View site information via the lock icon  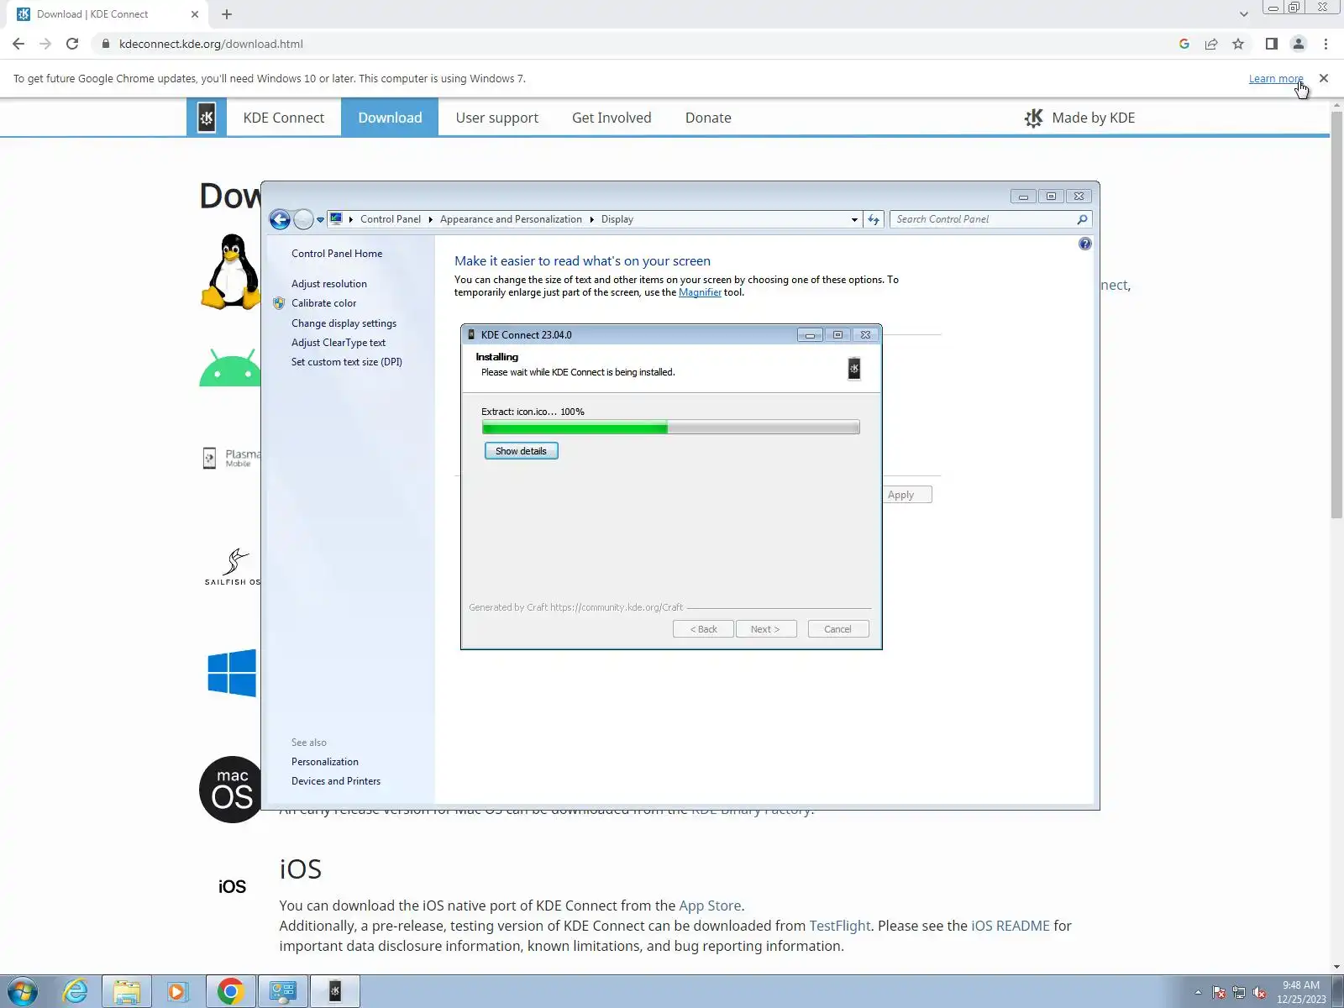(106, 44)
